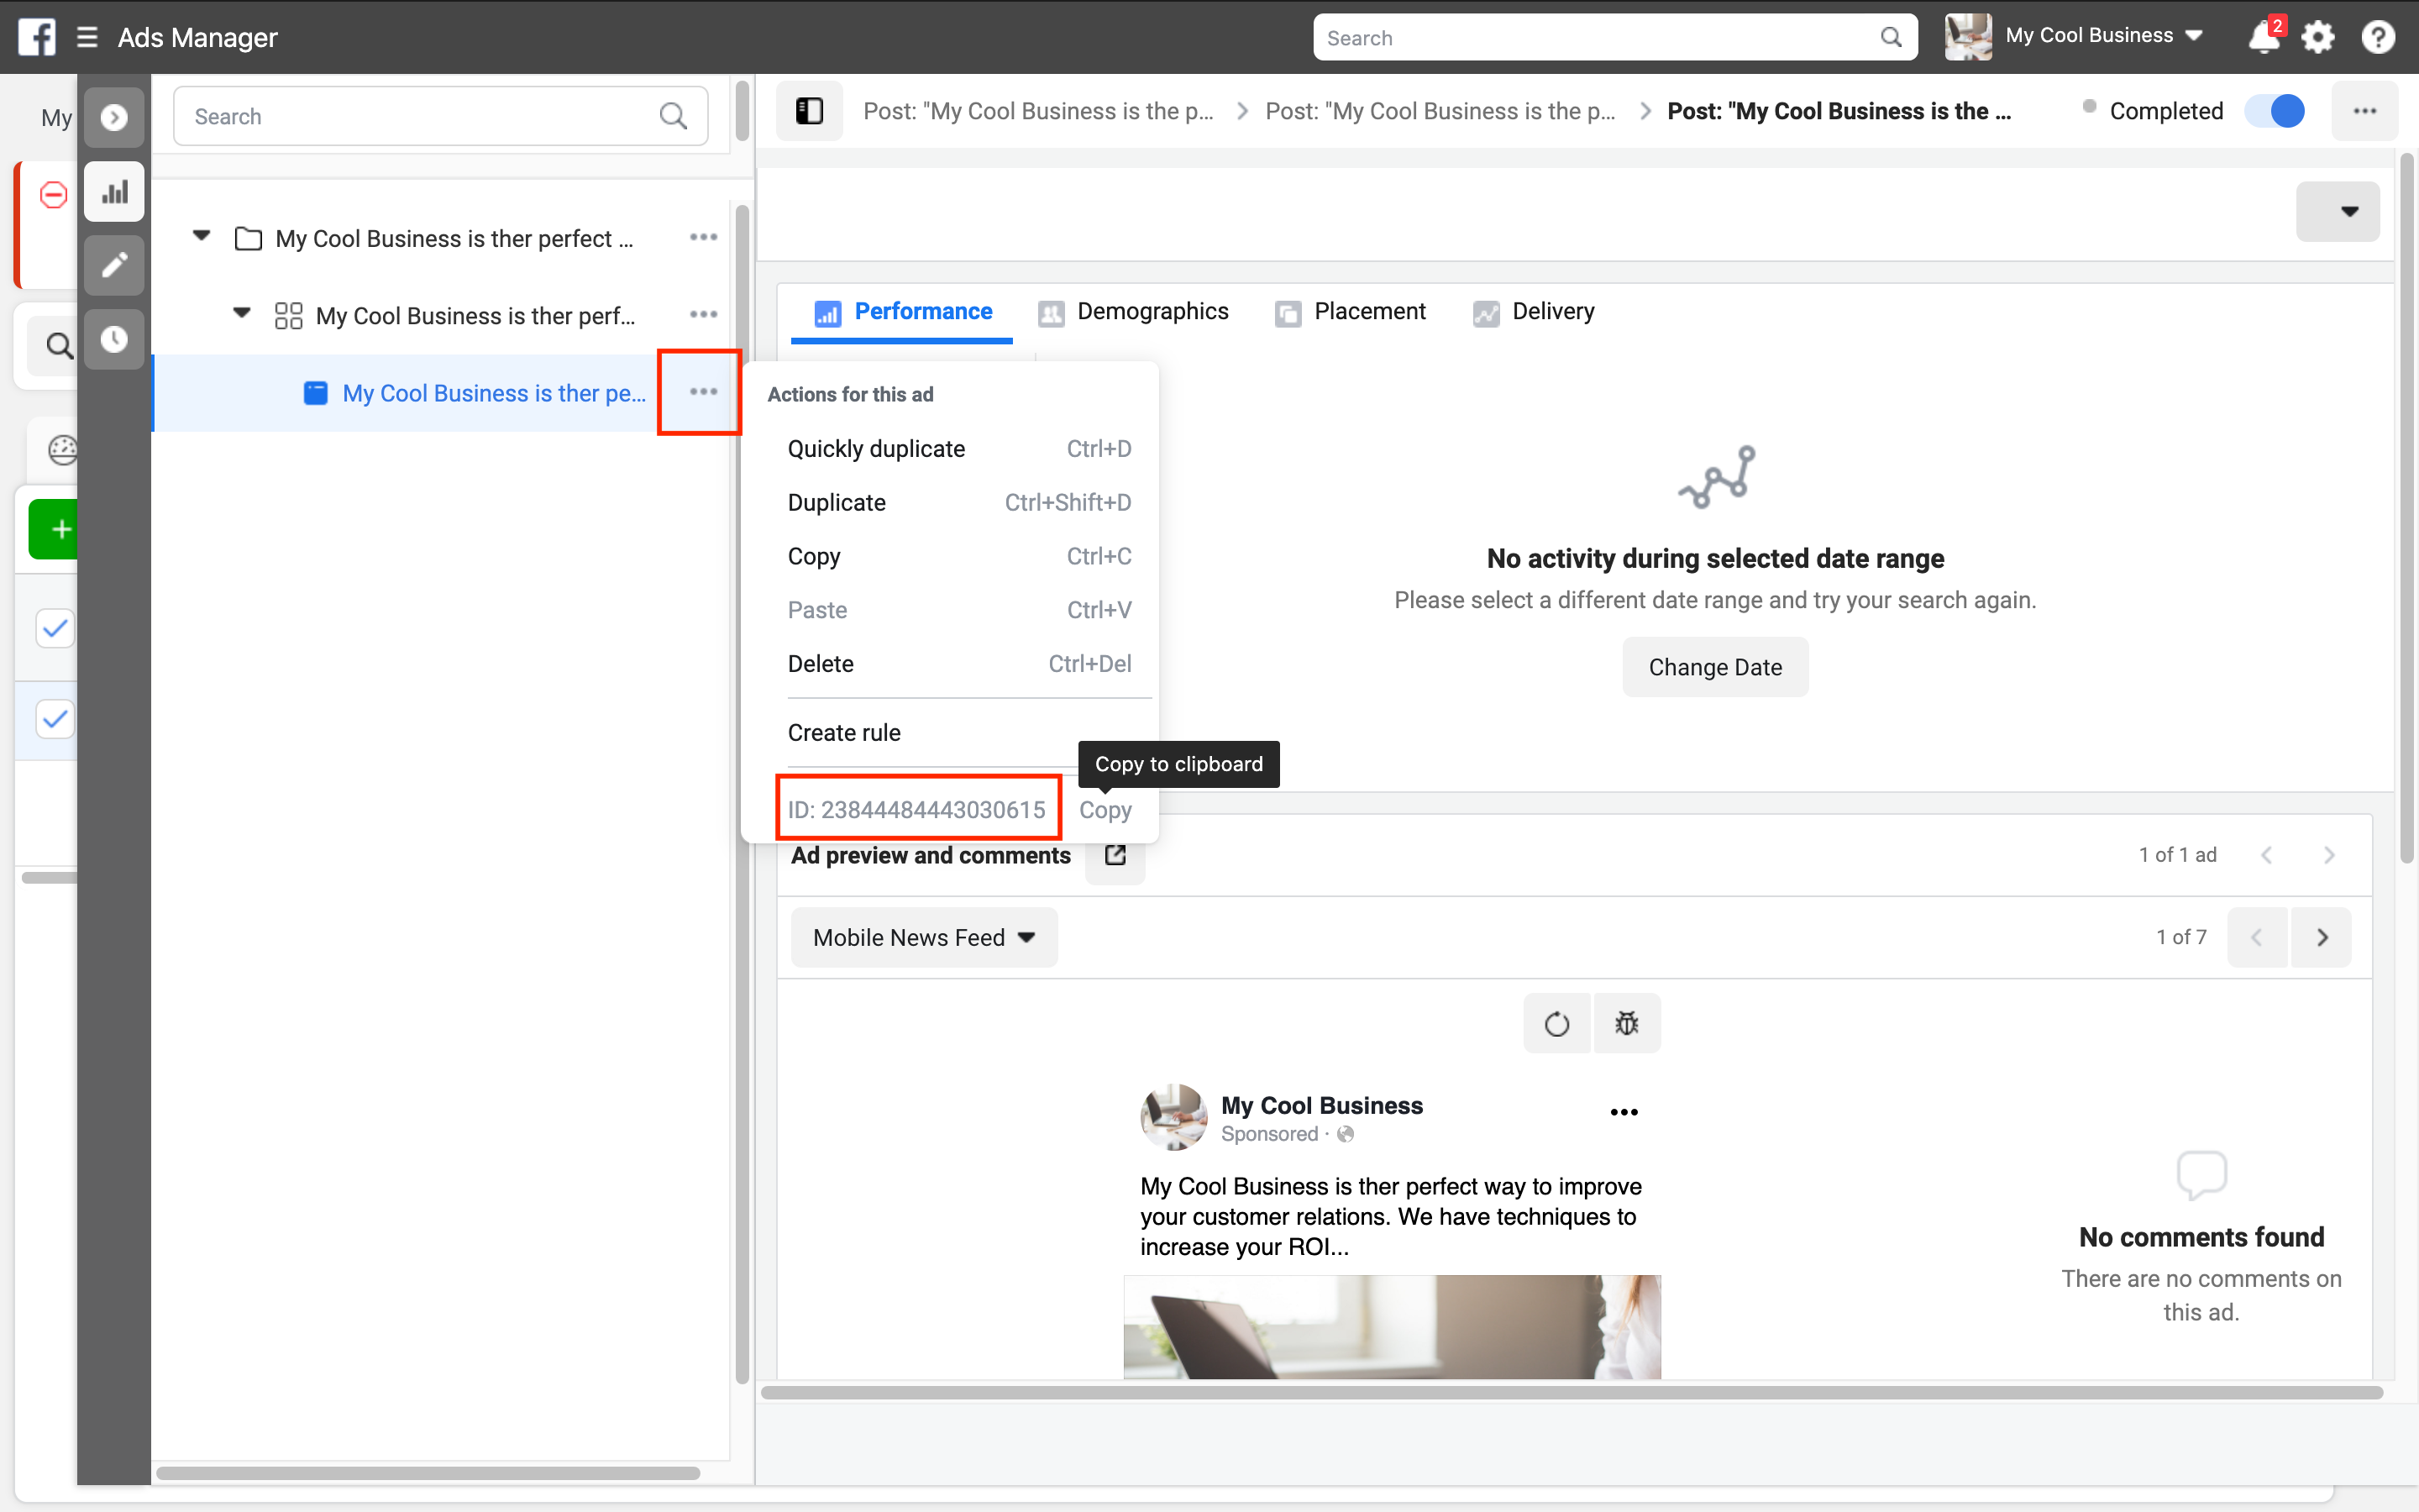The width and height of the screenshot is (2419, 1512).
Task: Select Duplicate from actions menu
Action: (x=836, y=501)
